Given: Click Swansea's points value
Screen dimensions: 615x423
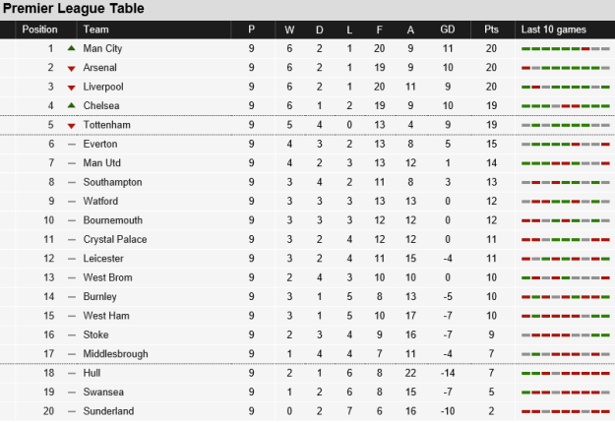Looking at the screenshot, I should (491, 392).
